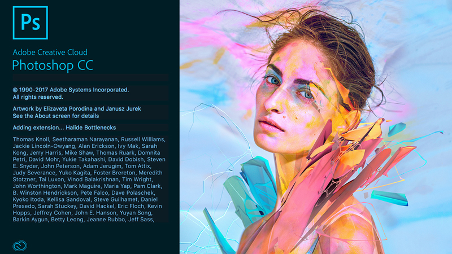Screen dimensions: 452x254
Task: Click the Adding extension Halide Bottlenecks status
Action: (x=64, y=128)
